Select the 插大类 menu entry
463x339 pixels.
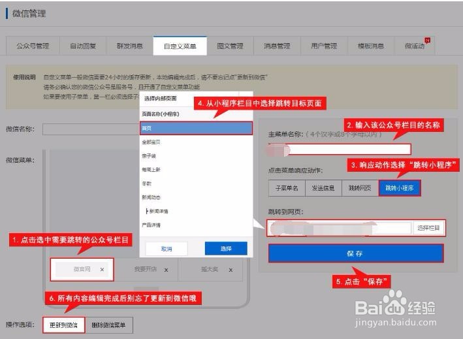click(210, 269)
